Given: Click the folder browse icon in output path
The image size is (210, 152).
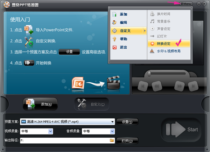Looking at the screenshot, I should [112, 140].
